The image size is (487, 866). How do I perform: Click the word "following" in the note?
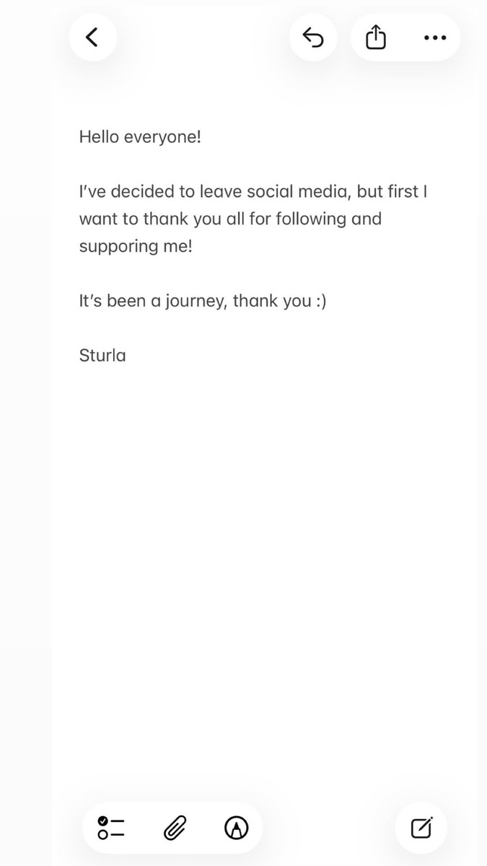click(x=310, y=219)
